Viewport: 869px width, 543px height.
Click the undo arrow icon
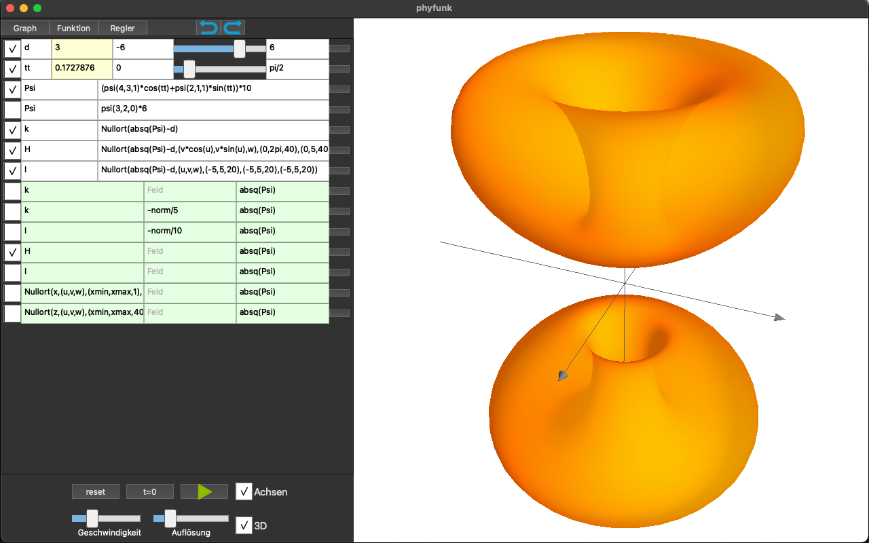[208, 28]
